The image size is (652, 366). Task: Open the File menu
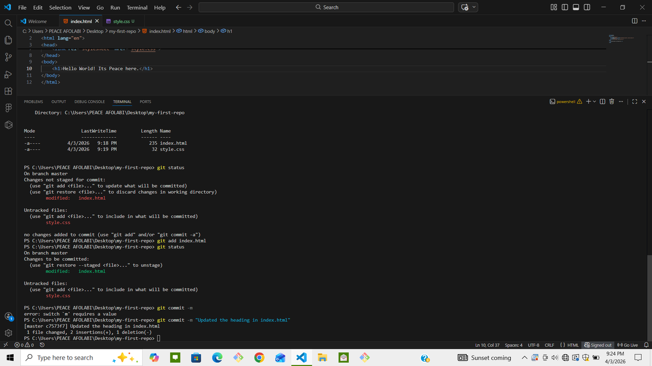23,7
